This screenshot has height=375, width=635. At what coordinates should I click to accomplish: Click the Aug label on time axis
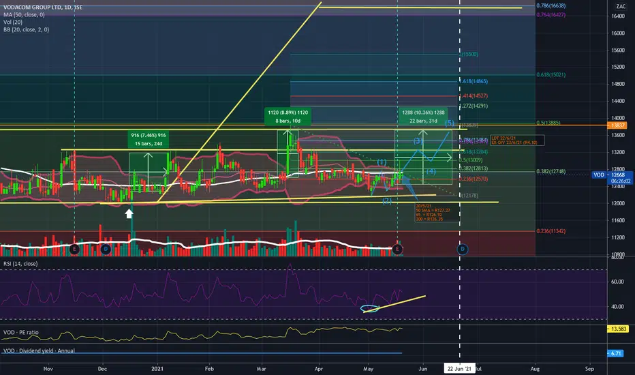[x=535, y=368]
